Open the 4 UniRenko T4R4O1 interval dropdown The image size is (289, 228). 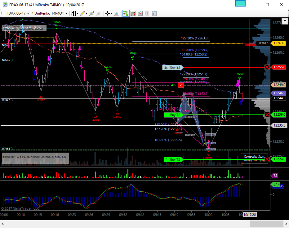49,13
